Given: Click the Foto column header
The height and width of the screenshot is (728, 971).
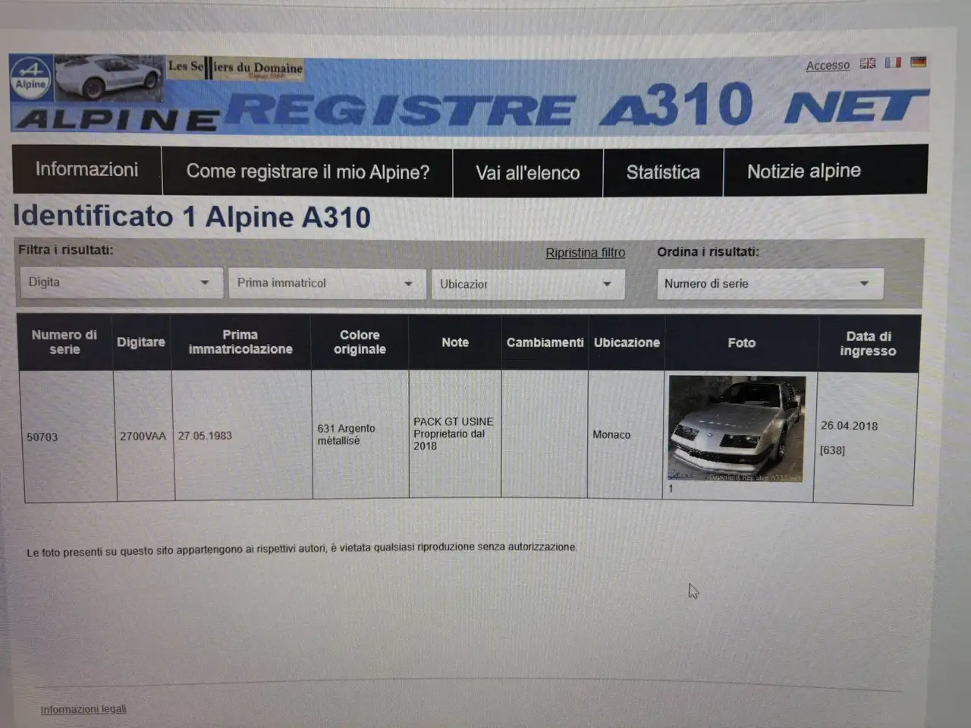Looking at the screenshot, I should [741, 343].
